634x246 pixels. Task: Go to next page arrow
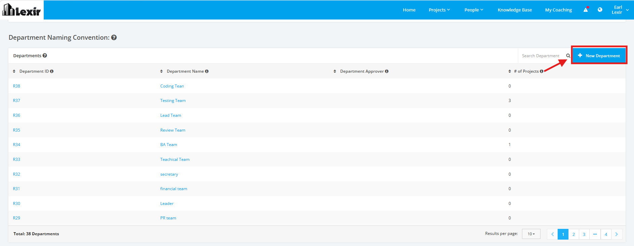(x=617, y=234)
